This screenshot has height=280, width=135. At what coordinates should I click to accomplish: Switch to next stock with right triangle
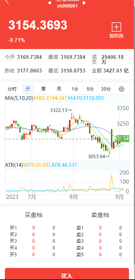[84, 3]
